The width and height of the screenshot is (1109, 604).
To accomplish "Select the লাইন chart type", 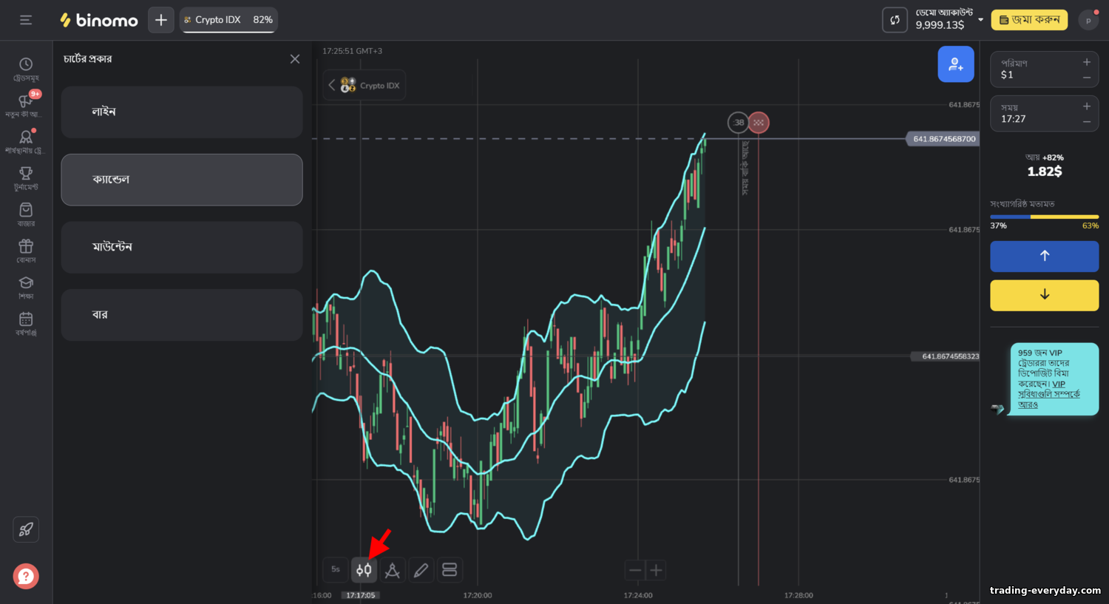I will point(182,112).
